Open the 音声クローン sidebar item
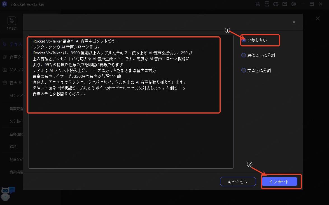Image resolution: width=329 pixels, height=205 pixels. [12, 57]
